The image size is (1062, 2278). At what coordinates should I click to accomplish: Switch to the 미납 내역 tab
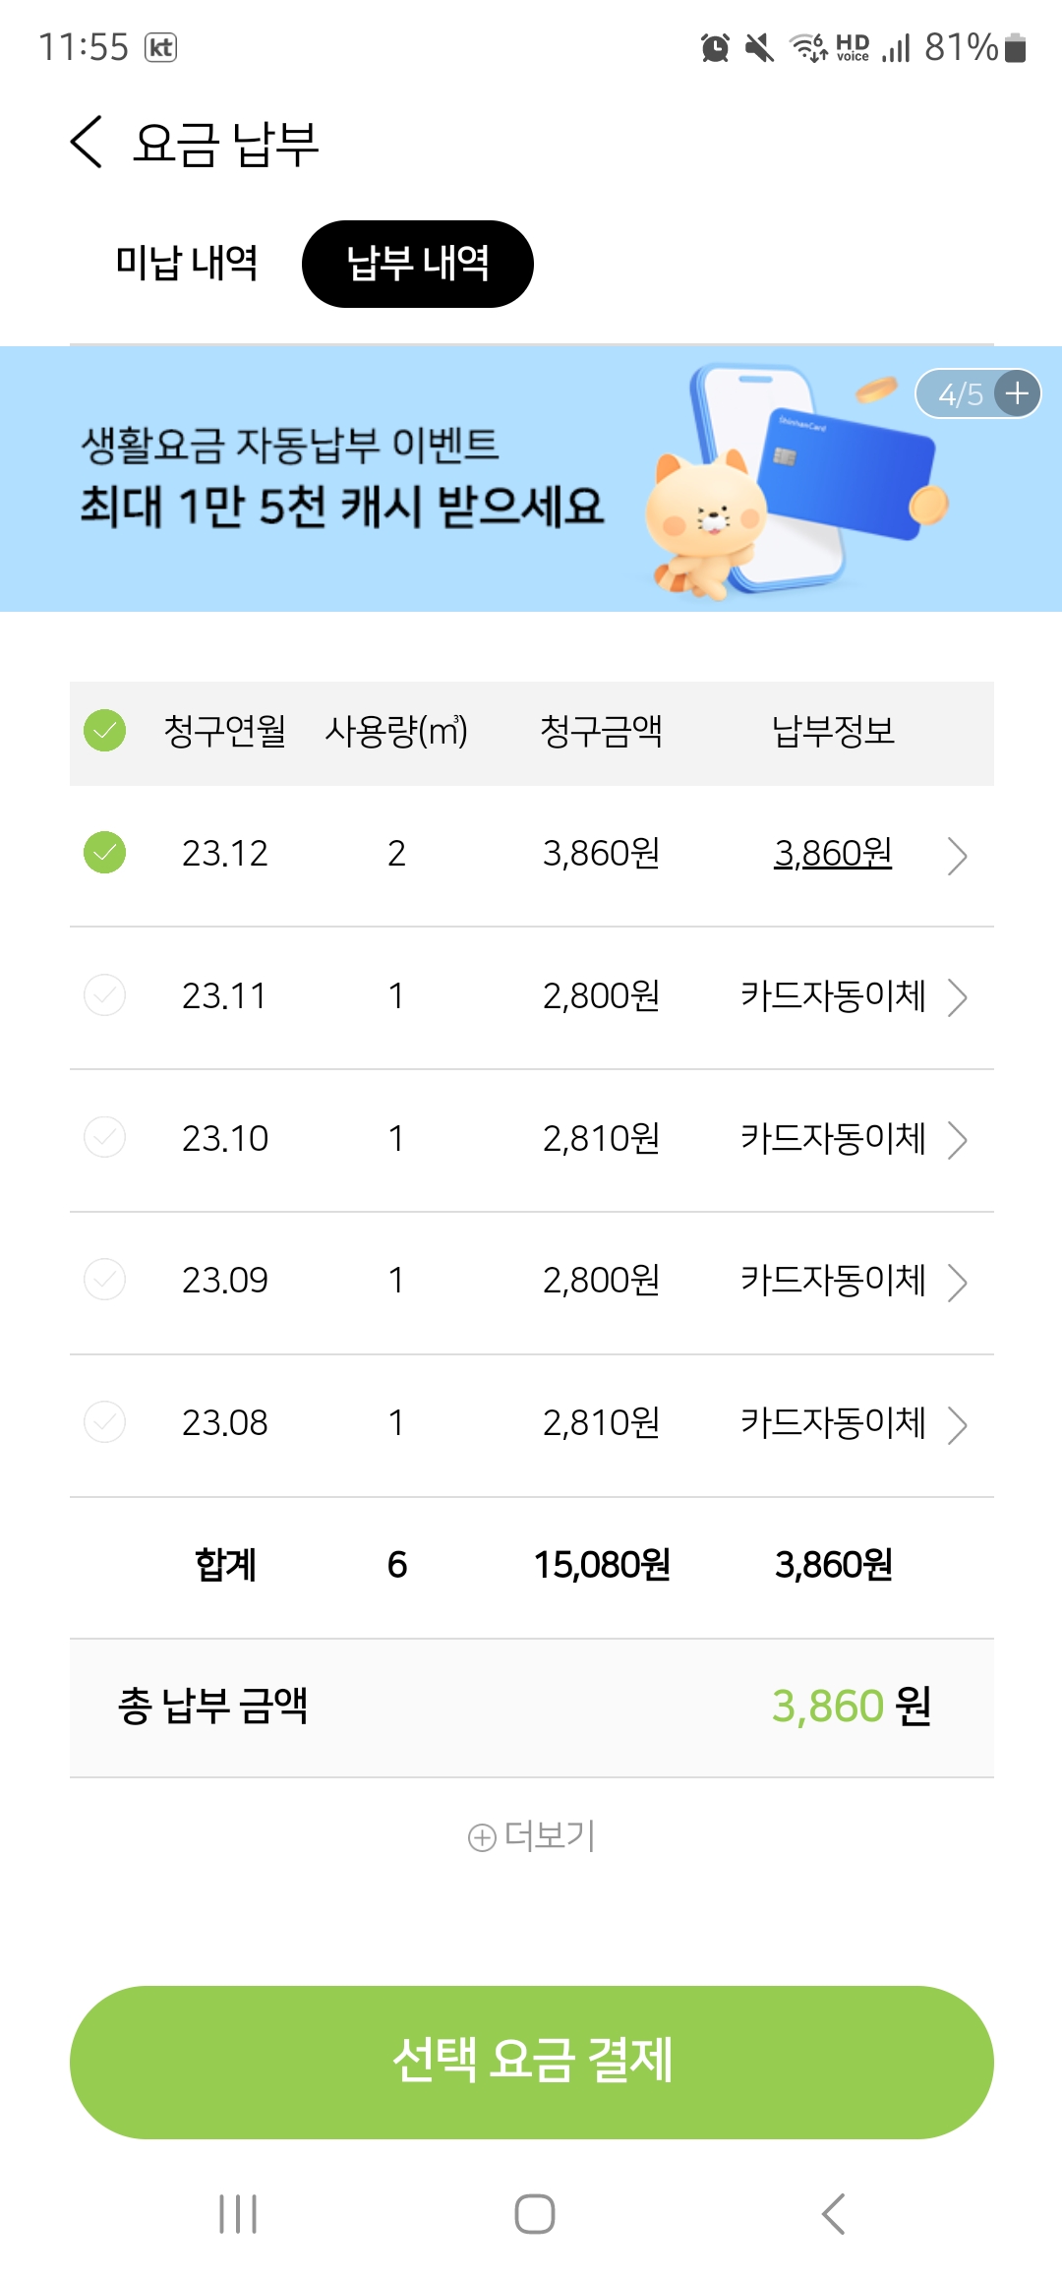tap(187, 264)
